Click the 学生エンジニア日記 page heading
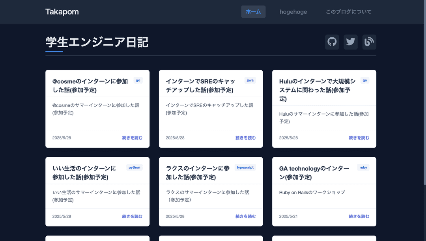This screenshot has height=241, width=426. click(97, 42)
